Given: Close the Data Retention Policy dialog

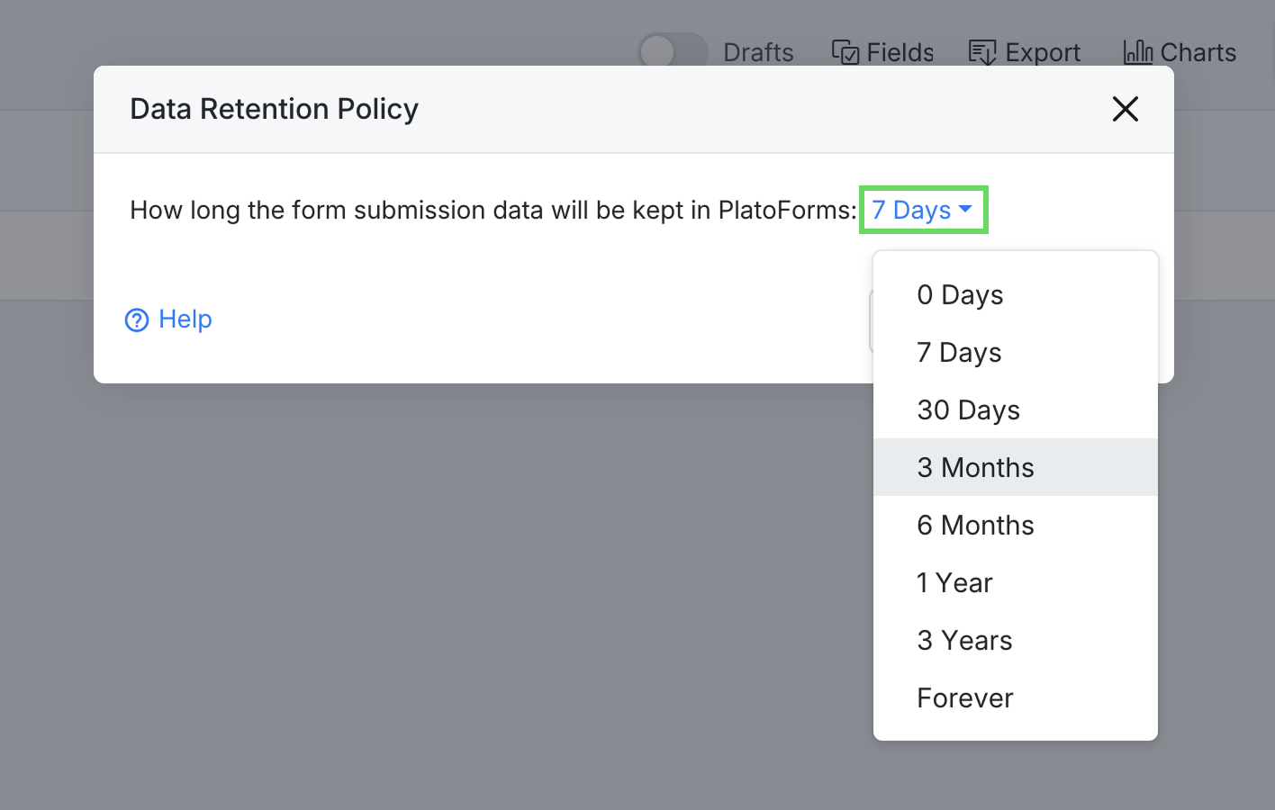Looking at the screenshot, I should coord(1125,109).
